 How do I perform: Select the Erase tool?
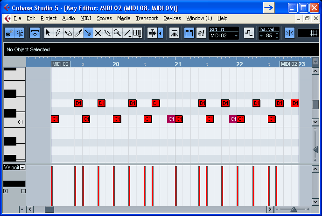pos(68,33)
